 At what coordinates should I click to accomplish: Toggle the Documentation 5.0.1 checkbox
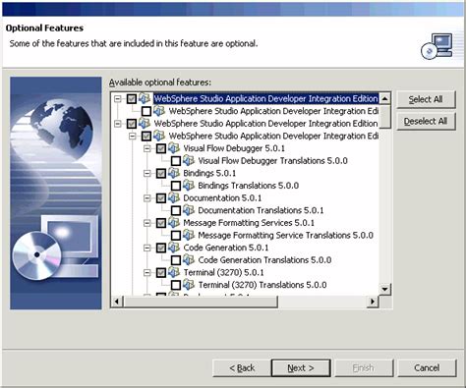point(161,198)
